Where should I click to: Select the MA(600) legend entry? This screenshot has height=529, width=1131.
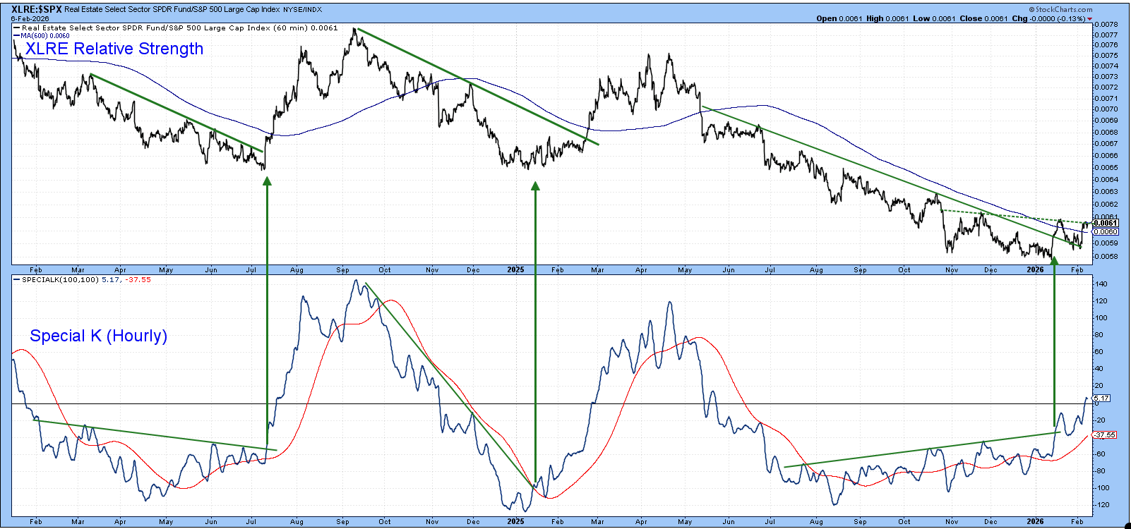44,35
